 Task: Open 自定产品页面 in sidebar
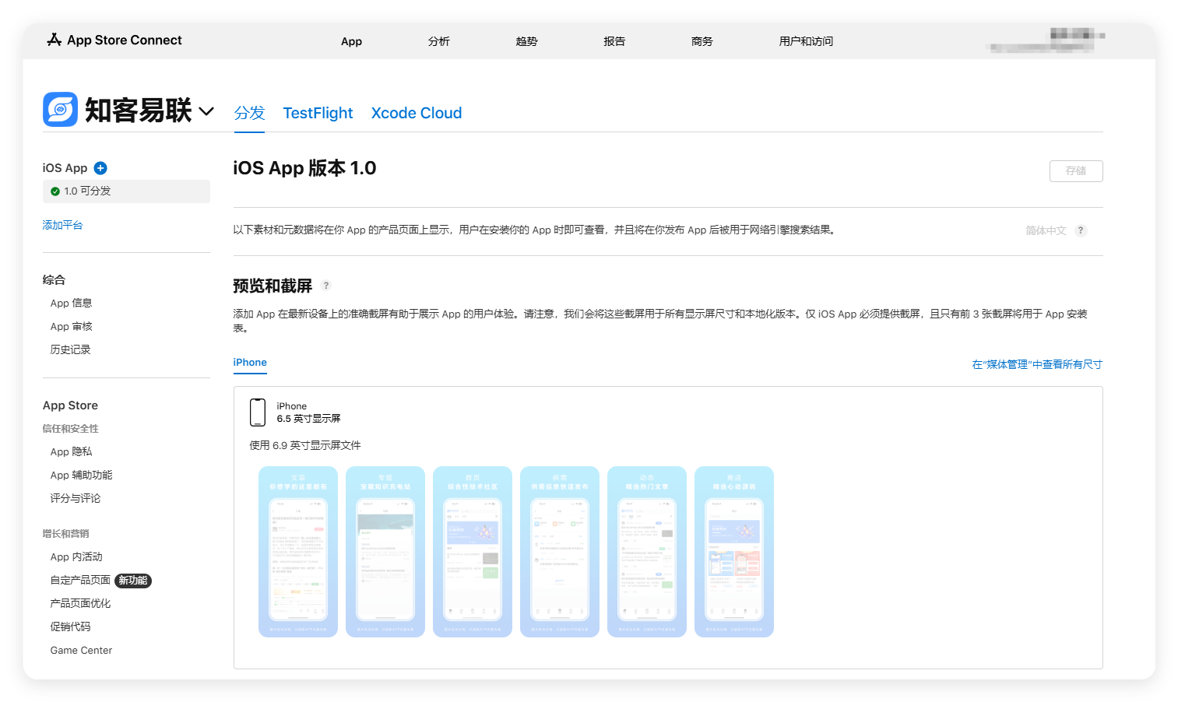(x=80, y=581)
